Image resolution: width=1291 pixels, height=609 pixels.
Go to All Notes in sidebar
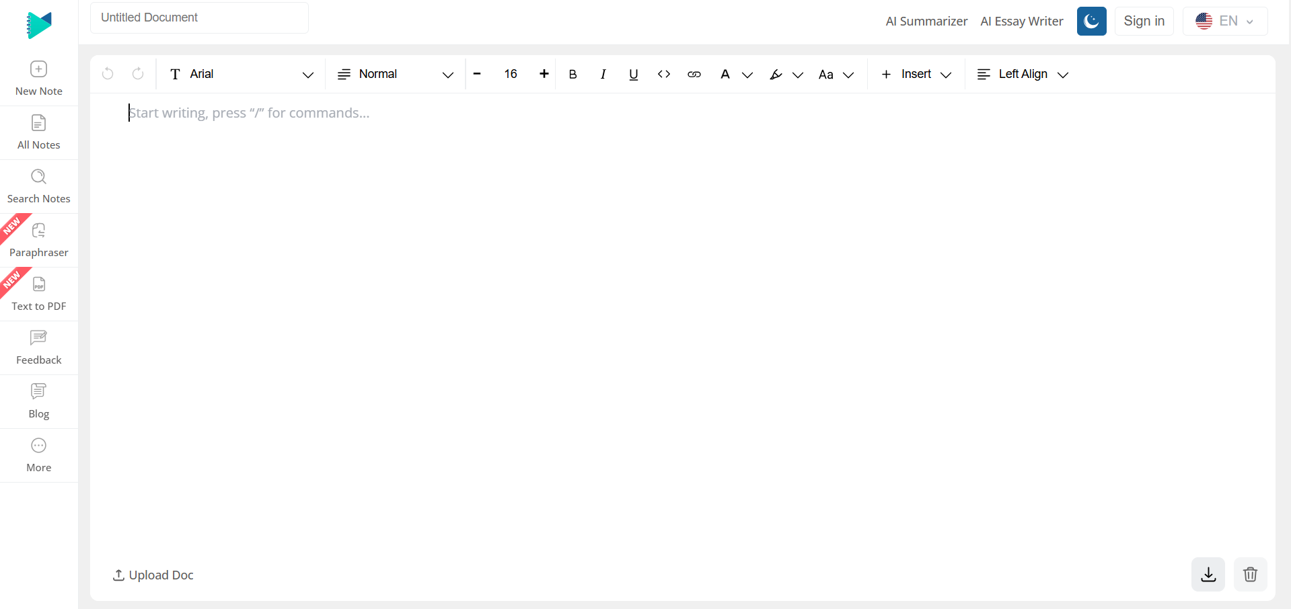pos(39,133)
